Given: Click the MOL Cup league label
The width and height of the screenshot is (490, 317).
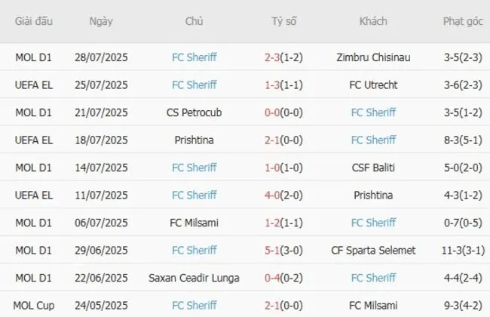Looking at the screenshot, I should coord(34,305).
